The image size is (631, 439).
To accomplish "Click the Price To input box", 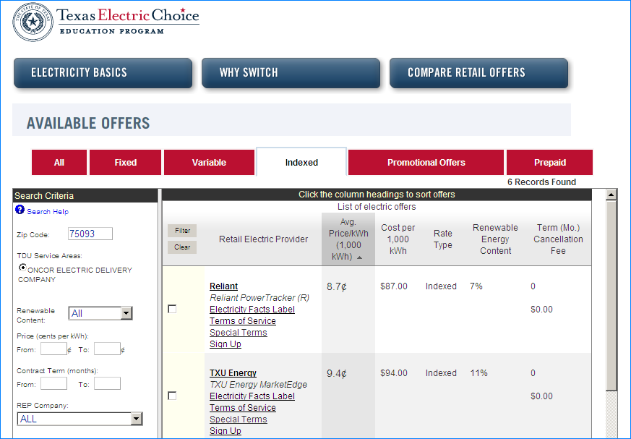I will tap(107, 349).
